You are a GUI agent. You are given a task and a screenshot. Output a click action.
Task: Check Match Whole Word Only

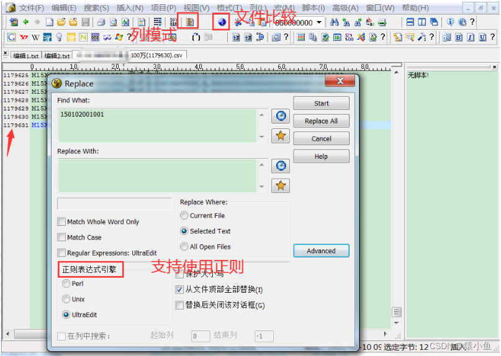click(61, 221)
